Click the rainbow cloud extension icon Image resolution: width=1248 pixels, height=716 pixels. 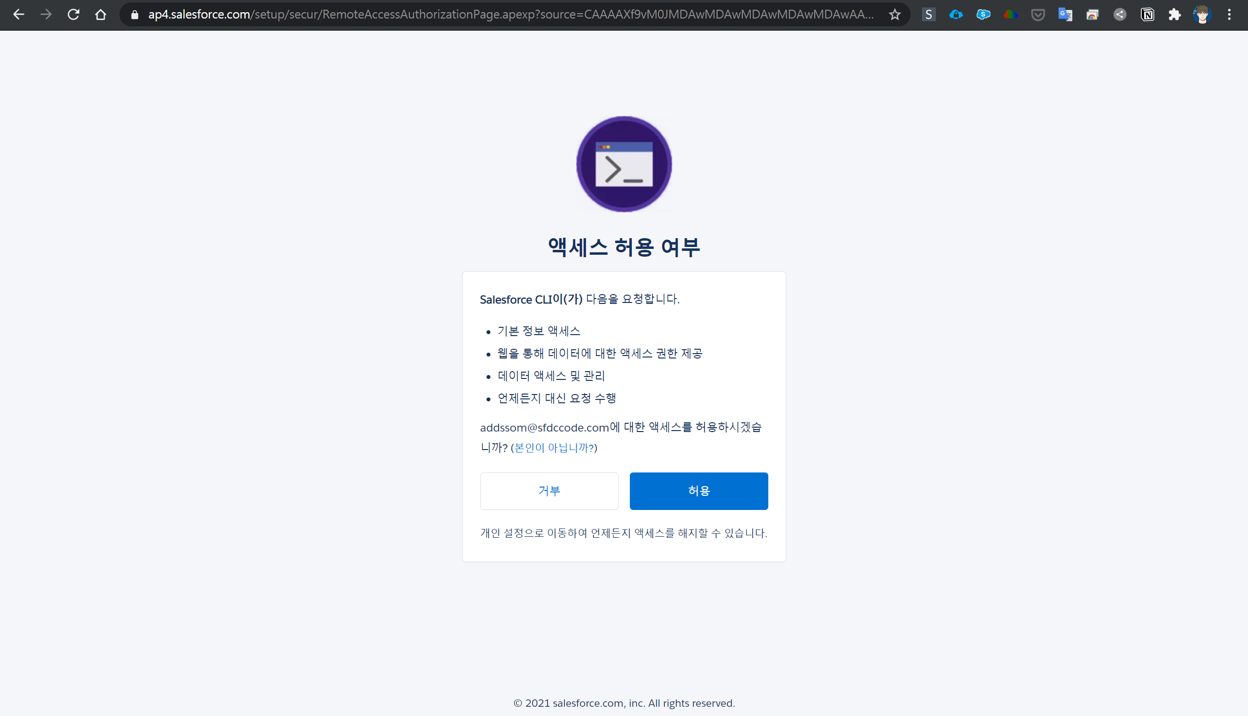pyautogui.click(x=1010, y=15)
